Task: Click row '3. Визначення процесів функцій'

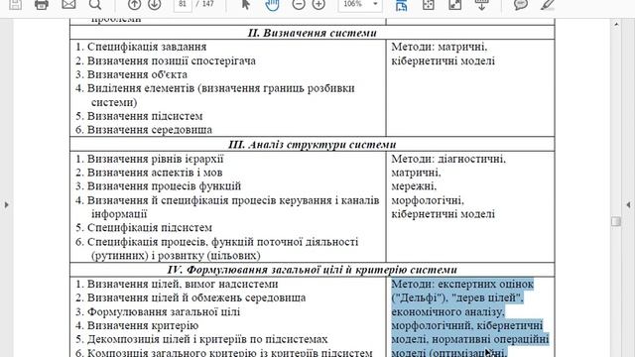Action: coord(159,186)
